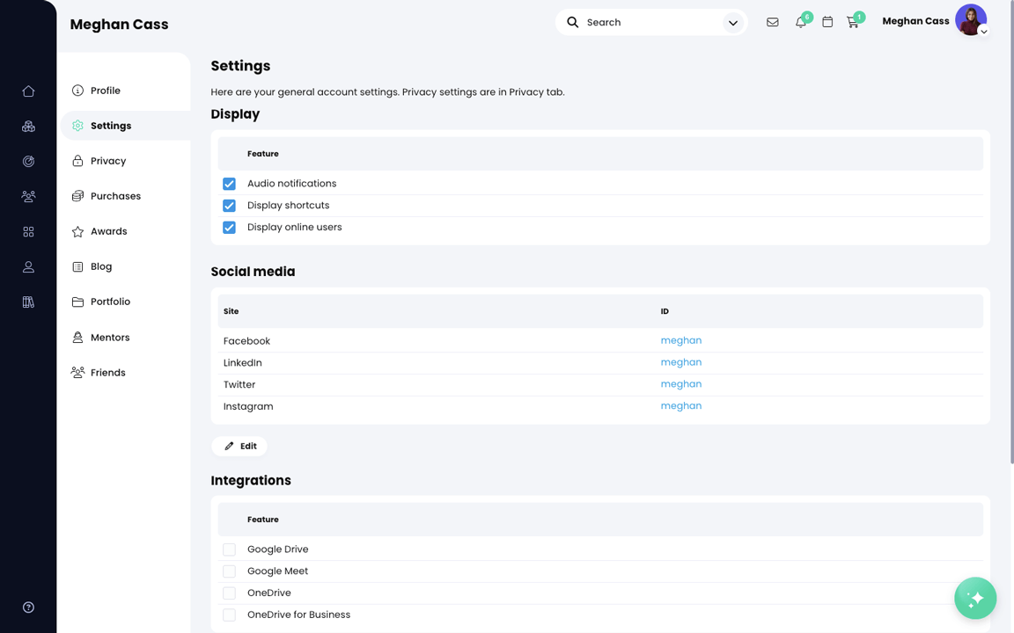
Task: Open notifications via the bell icon
Action: click(800, 22)
